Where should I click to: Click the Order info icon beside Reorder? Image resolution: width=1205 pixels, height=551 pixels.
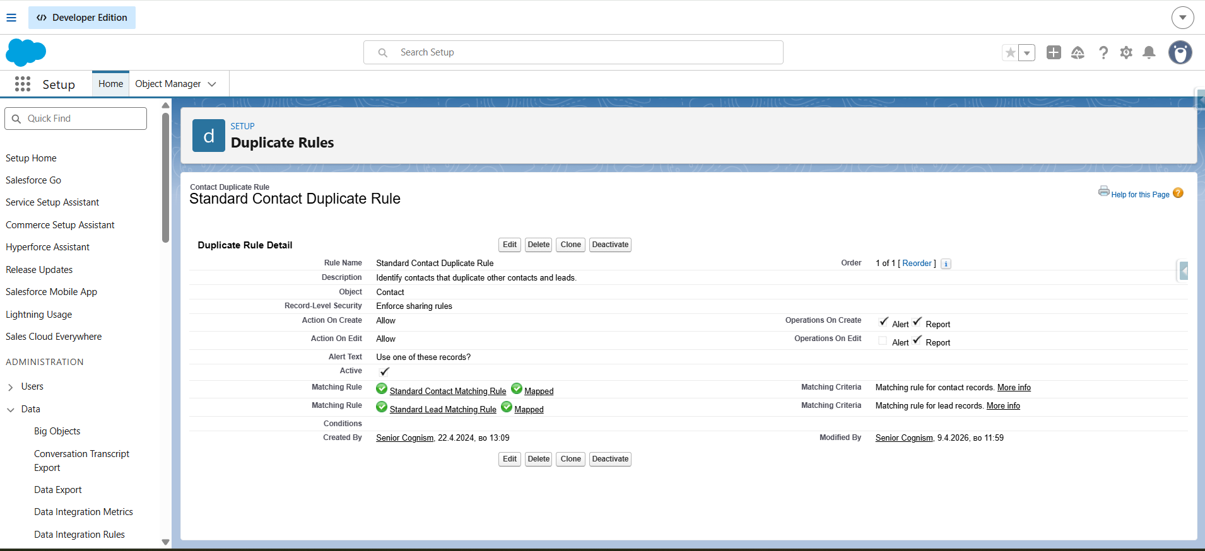click(x=946, y=264)
